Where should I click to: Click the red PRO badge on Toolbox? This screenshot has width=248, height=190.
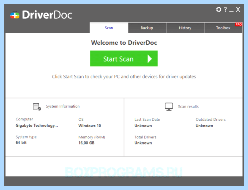(238, 24)
